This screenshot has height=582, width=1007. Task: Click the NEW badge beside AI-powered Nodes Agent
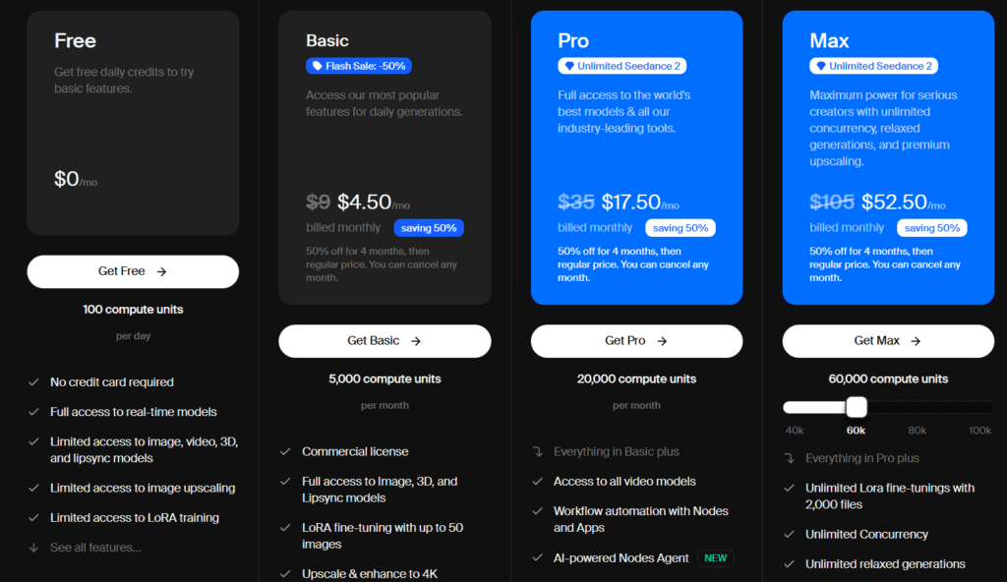715,557
